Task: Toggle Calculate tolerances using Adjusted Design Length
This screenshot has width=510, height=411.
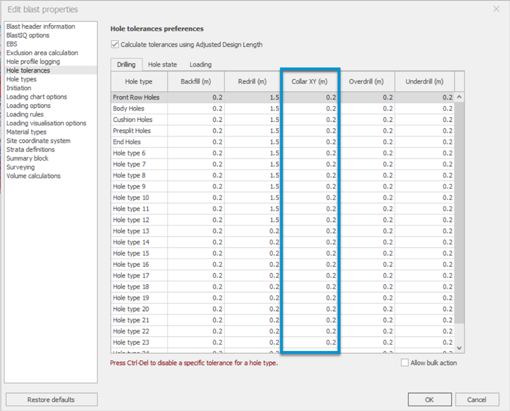Action: point(115,45)
